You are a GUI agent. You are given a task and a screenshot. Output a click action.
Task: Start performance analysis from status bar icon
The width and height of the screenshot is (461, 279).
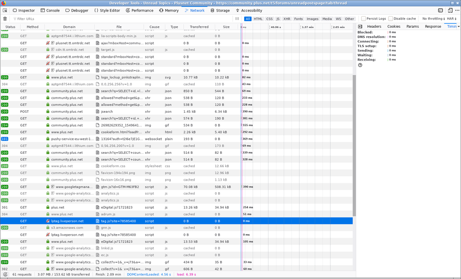5,274
